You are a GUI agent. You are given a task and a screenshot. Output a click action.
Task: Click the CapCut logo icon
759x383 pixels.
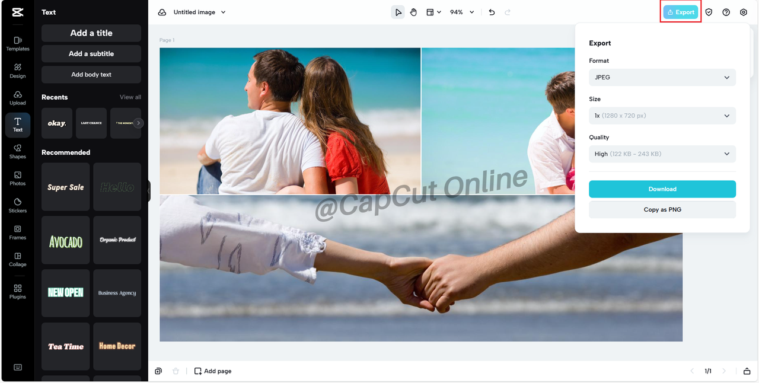click(18, 12)
